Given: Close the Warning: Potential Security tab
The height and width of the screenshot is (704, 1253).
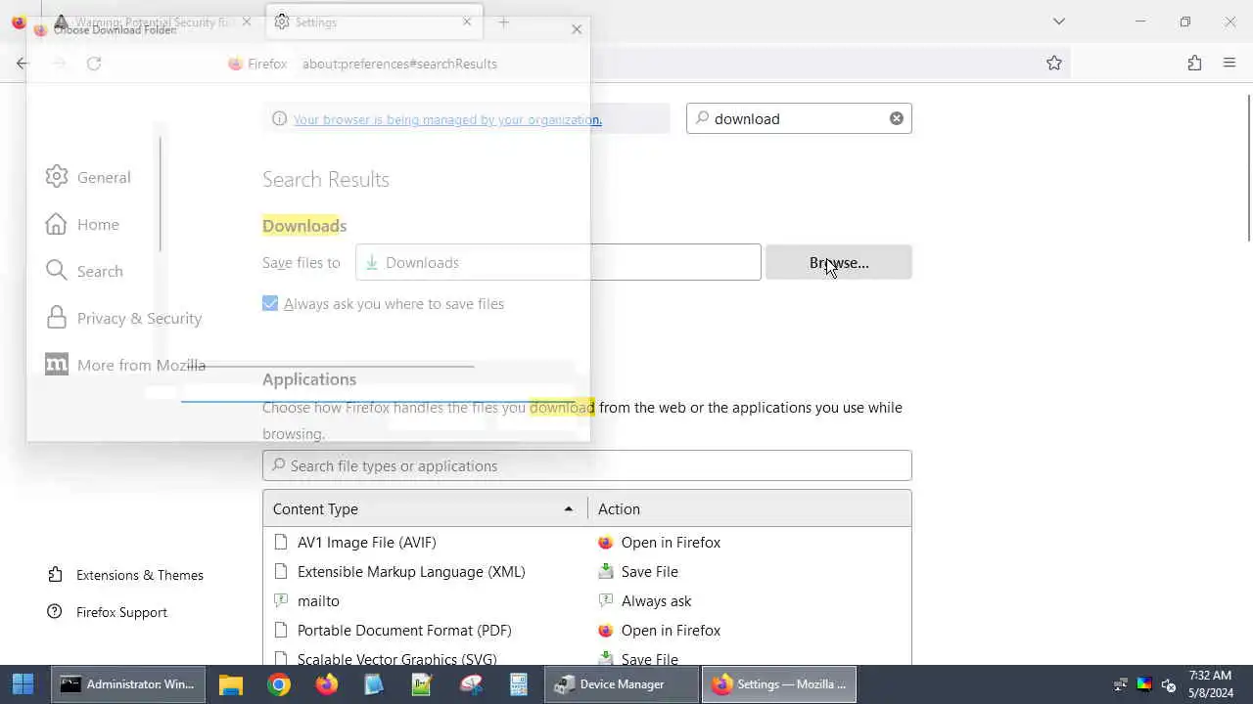Looking at the screenshot, I should (x=247, y=22).
